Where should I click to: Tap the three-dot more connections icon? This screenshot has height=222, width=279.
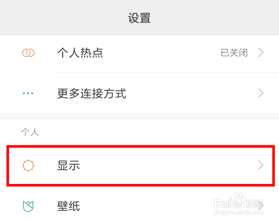click(x=28, y=93)
